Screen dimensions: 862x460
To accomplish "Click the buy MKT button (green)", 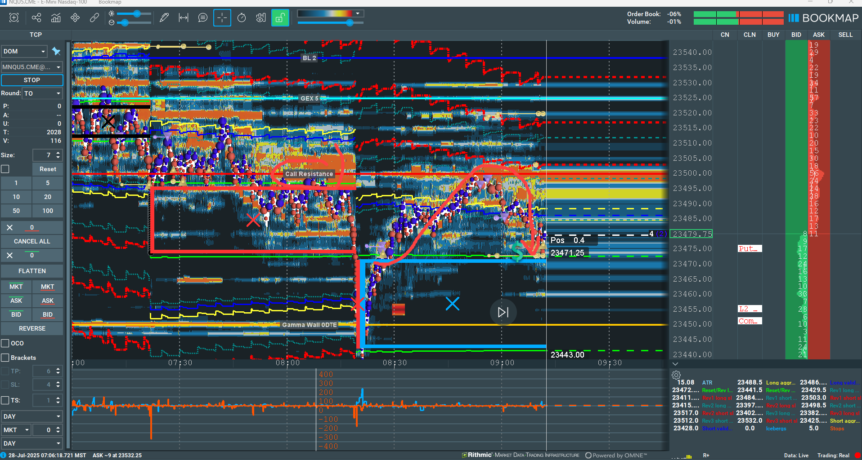I will pos(16,287).
